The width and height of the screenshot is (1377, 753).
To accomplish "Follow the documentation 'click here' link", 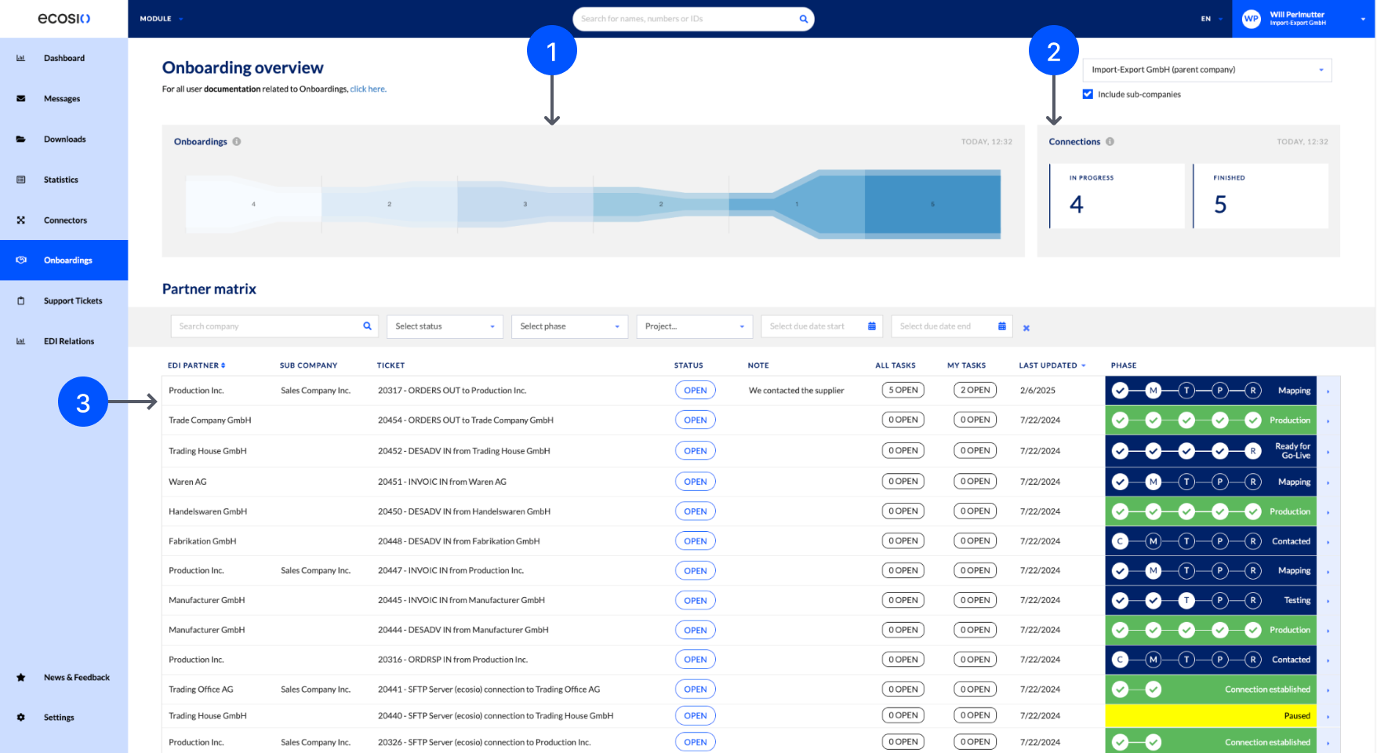I will tap(368, 89).
